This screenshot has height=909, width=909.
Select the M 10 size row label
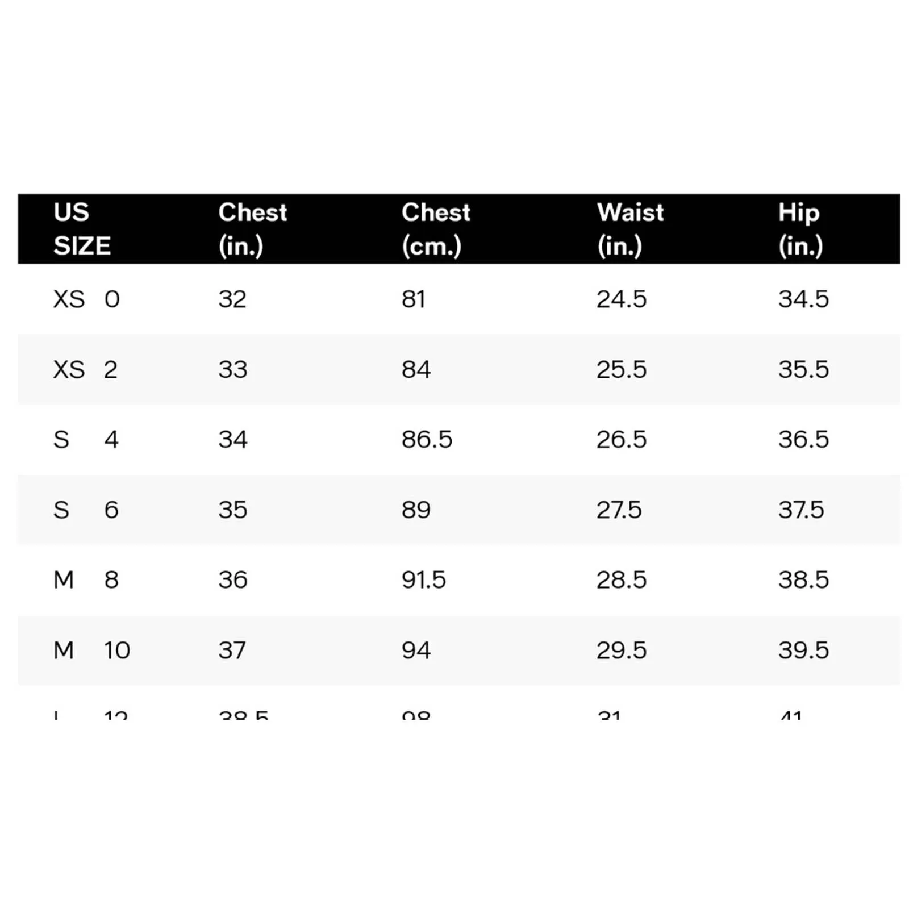click(92, 650)
